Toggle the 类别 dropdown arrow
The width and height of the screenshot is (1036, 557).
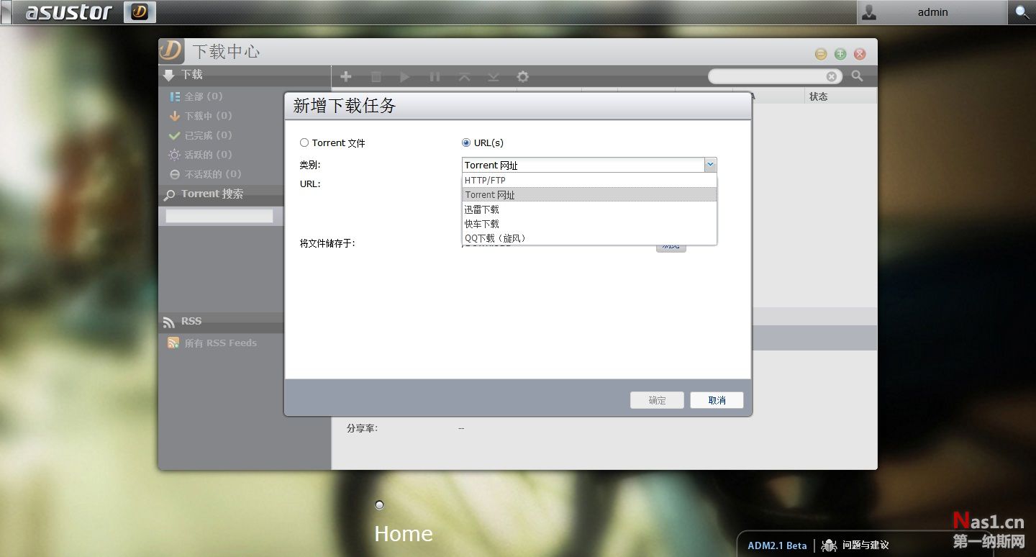coord(710,165)
